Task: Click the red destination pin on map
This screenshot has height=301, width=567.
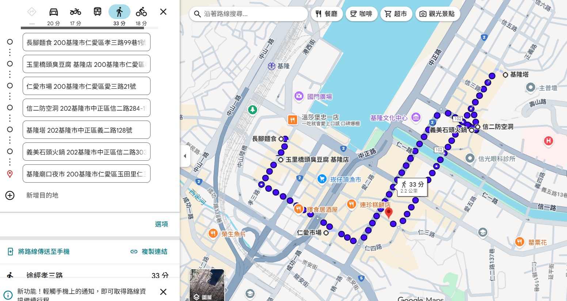Action: point(389,212)
